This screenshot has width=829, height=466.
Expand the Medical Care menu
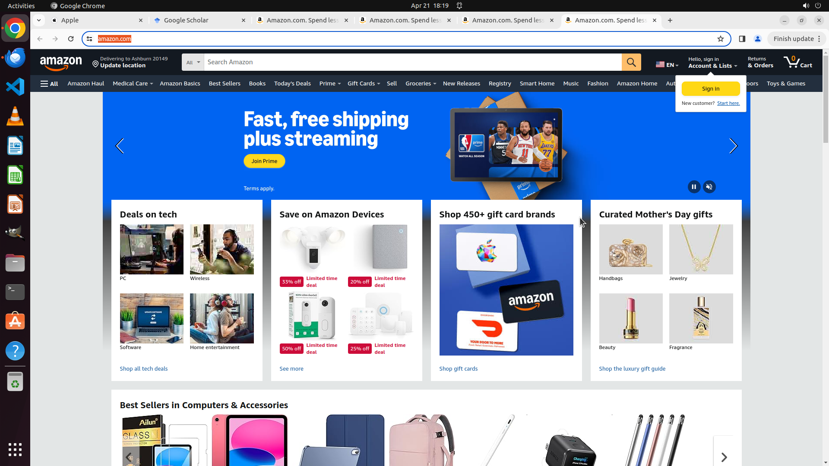(x=133, y=84)
